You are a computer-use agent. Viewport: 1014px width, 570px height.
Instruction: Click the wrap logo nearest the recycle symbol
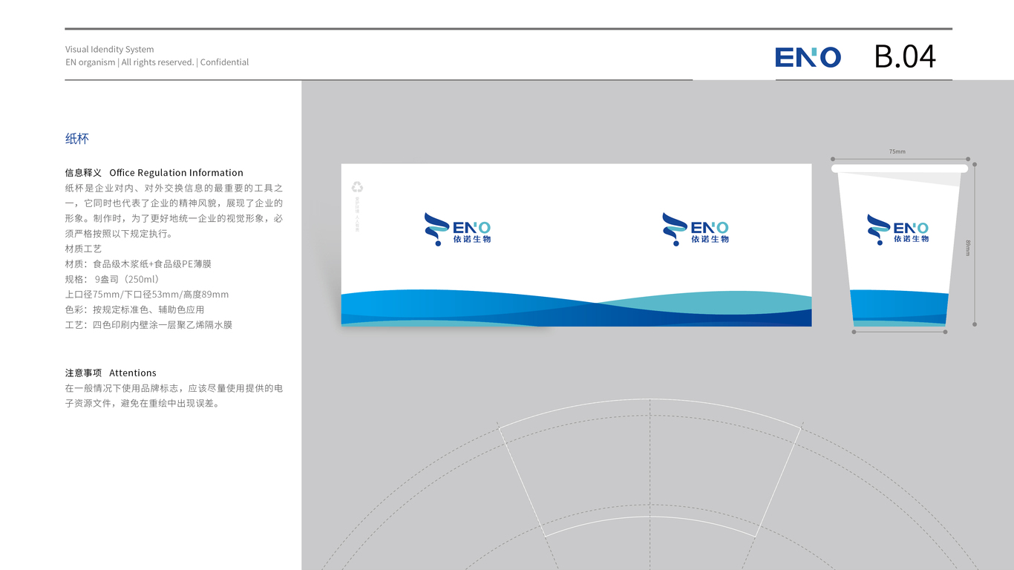tap(457, 229)
